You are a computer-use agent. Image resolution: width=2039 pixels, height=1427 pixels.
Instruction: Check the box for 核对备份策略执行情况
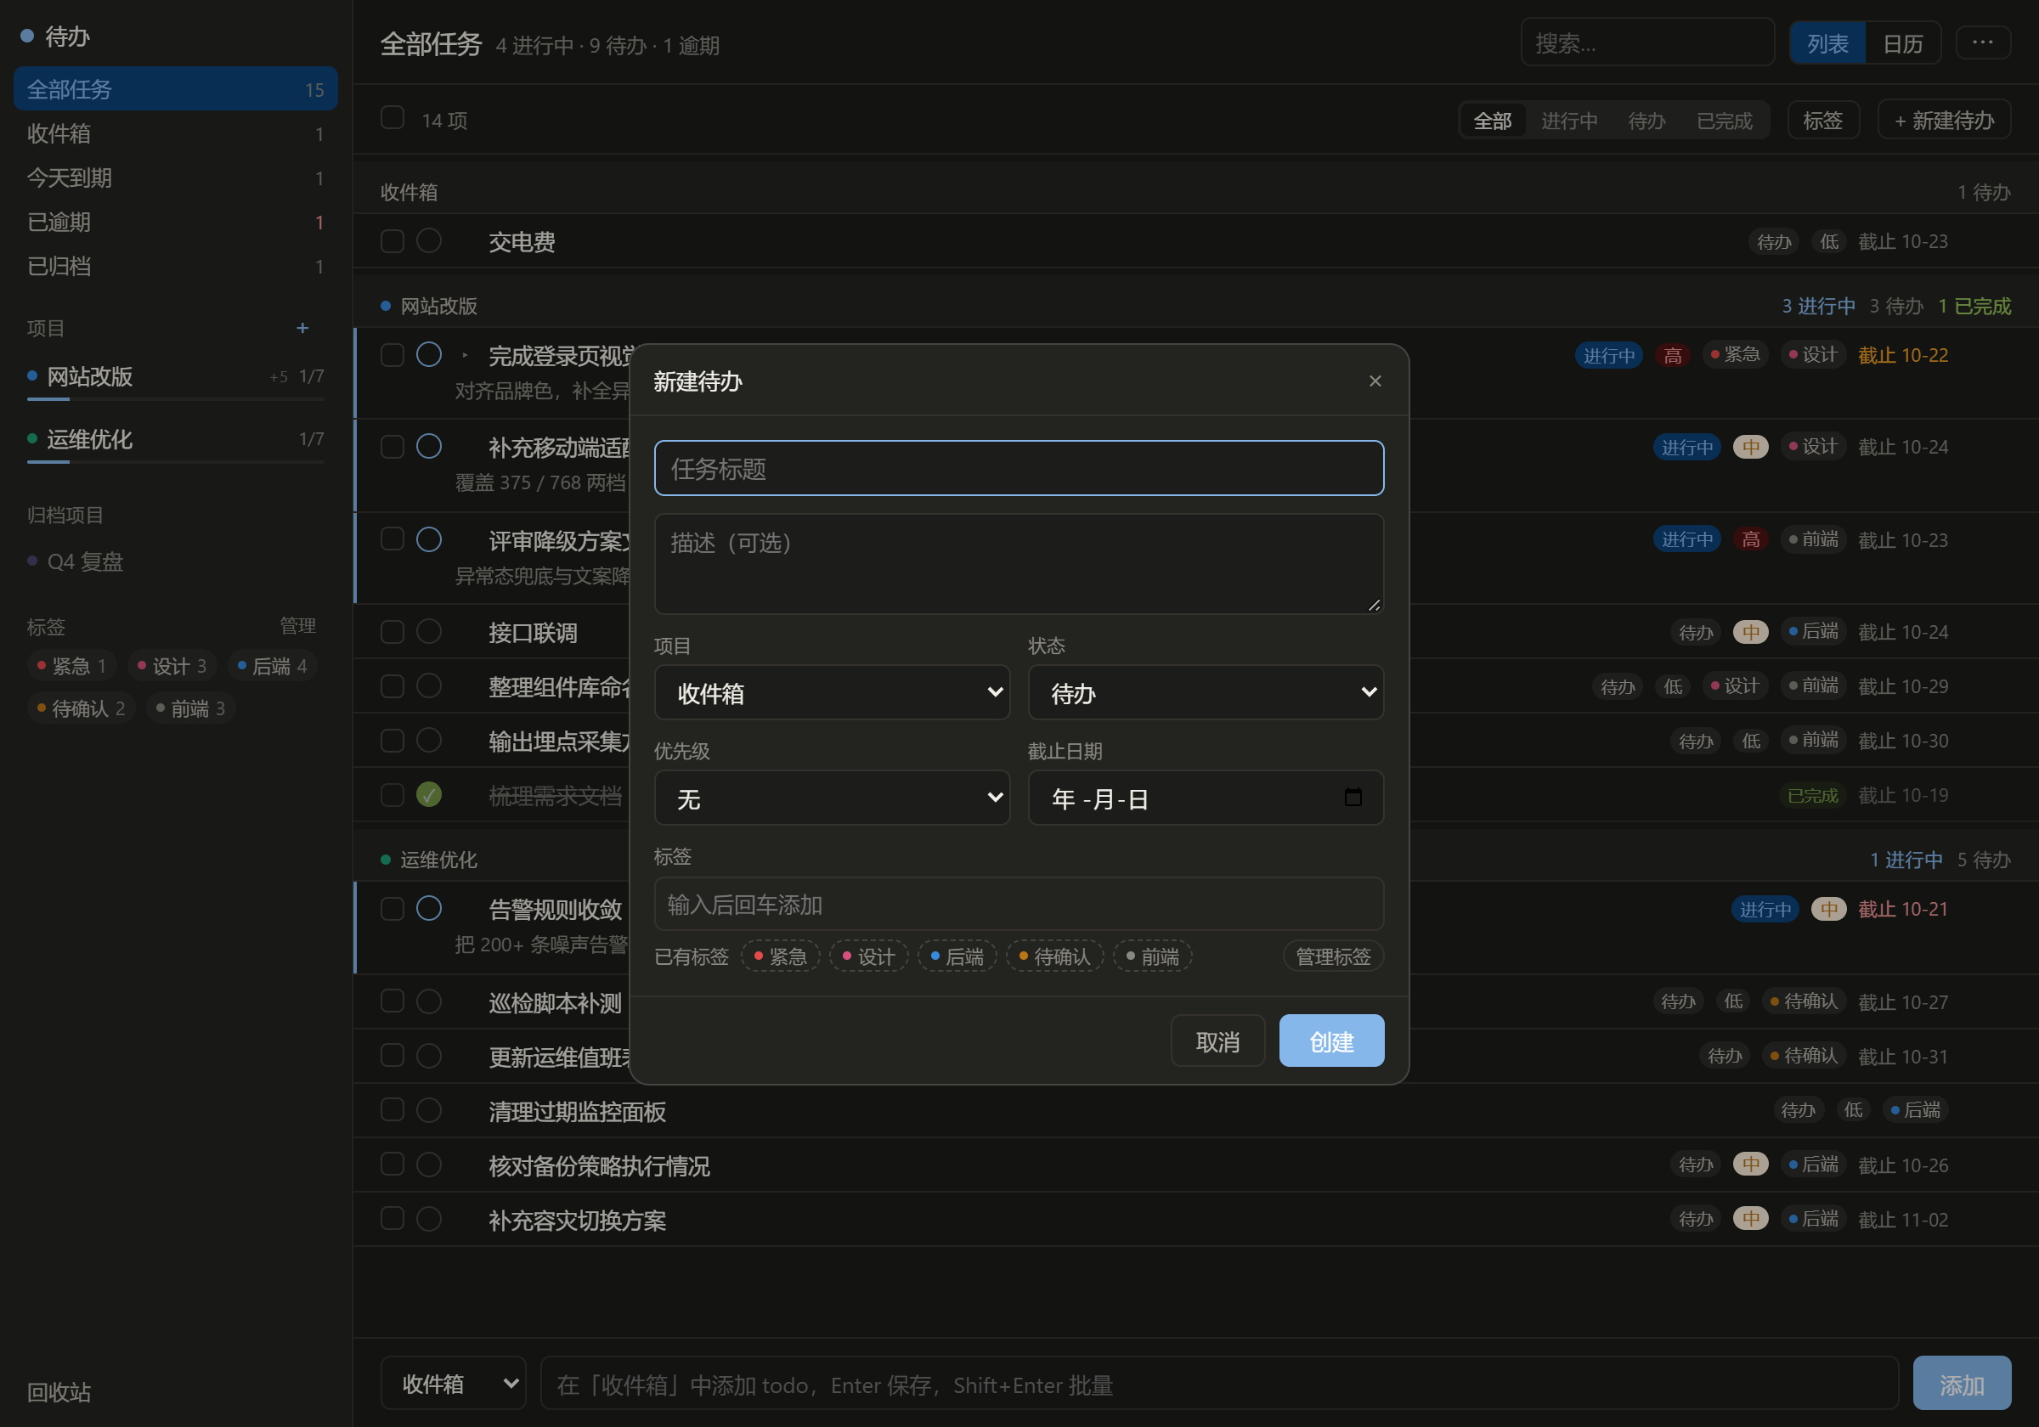tap(393, 1165)
